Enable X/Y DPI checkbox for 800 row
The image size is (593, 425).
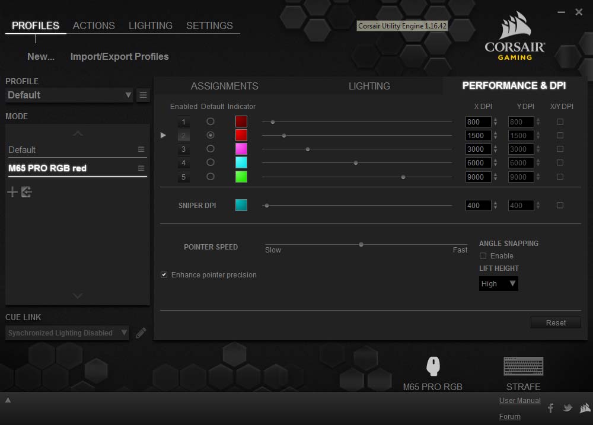tap(560, 122)
